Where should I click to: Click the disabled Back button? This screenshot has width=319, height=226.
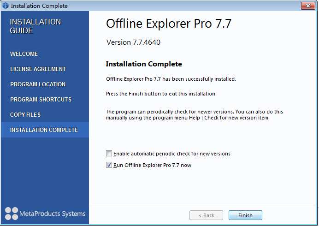[x=206, y=215]
